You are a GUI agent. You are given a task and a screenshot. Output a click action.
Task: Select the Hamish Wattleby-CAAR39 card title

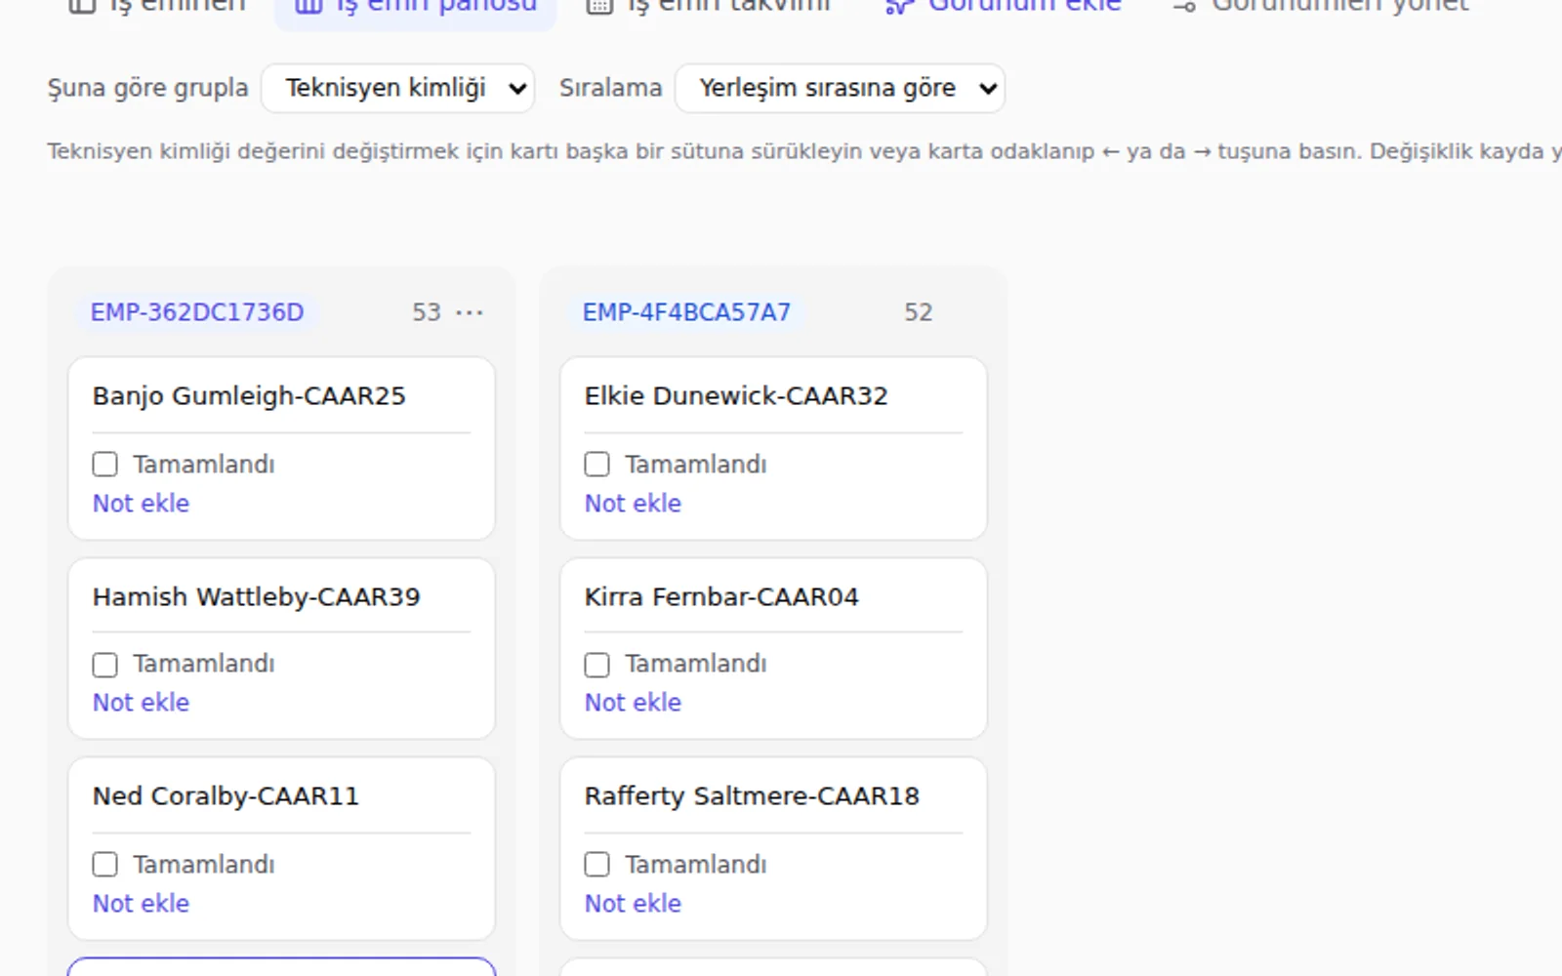tap(256, 597)
